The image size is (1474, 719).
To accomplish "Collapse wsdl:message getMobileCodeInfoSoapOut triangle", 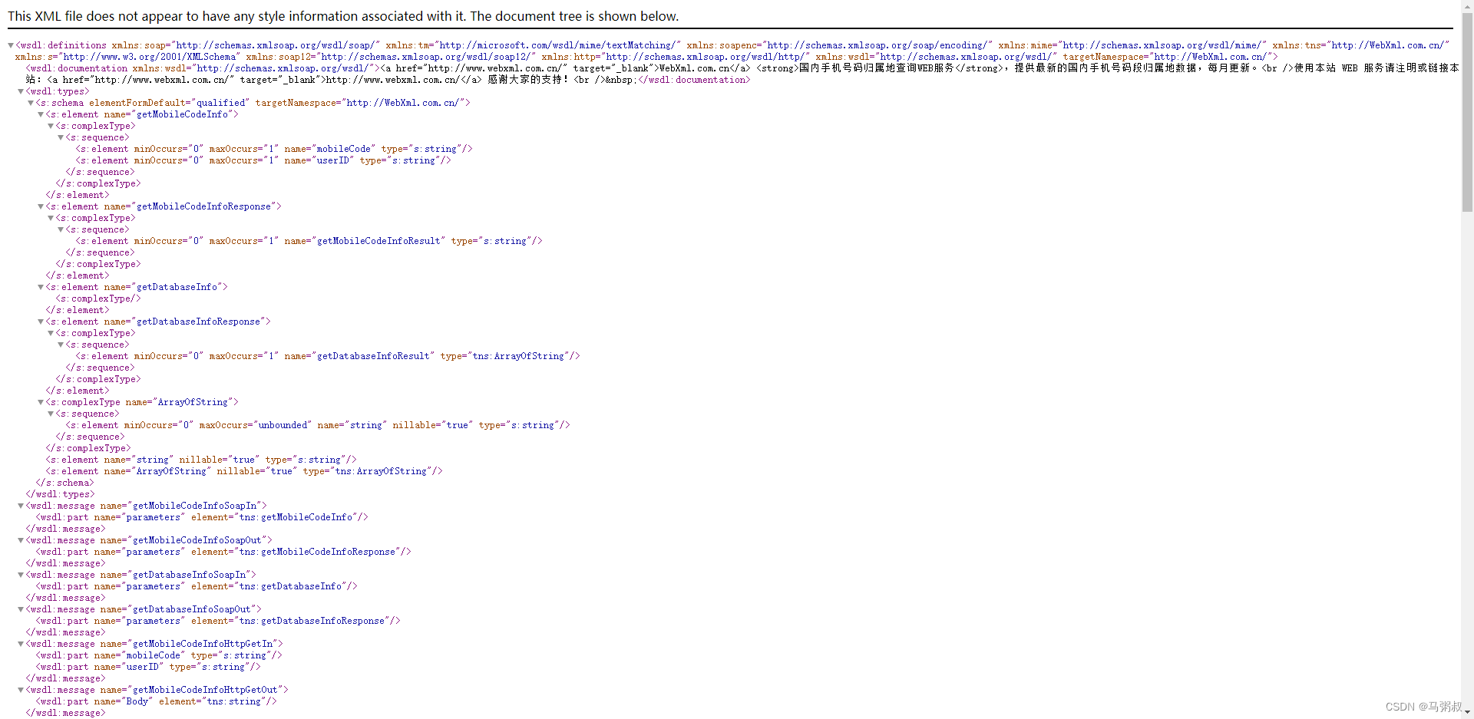I will pos(21,540).
